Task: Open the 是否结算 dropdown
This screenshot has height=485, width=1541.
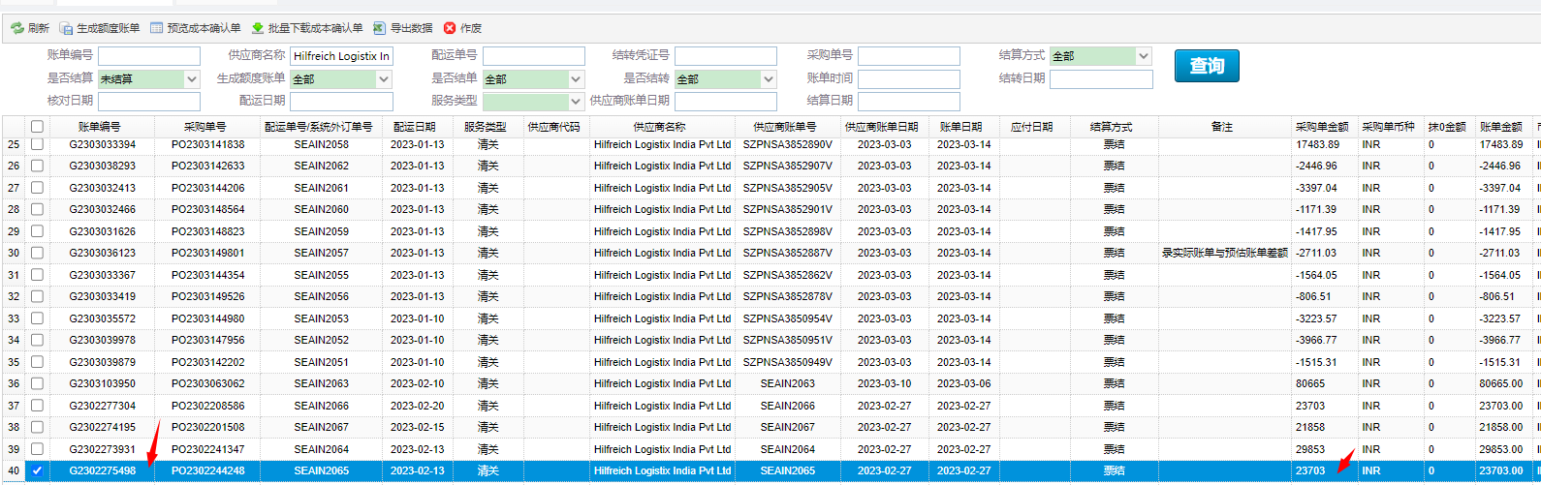Action: (192, 79)
